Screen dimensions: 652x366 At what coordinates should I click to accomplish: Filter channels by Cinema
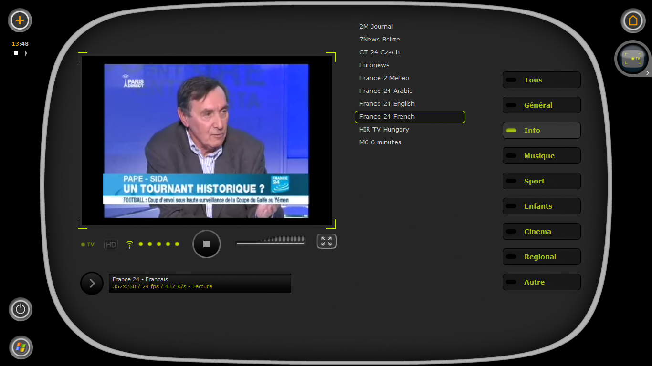tap(542, 232)
